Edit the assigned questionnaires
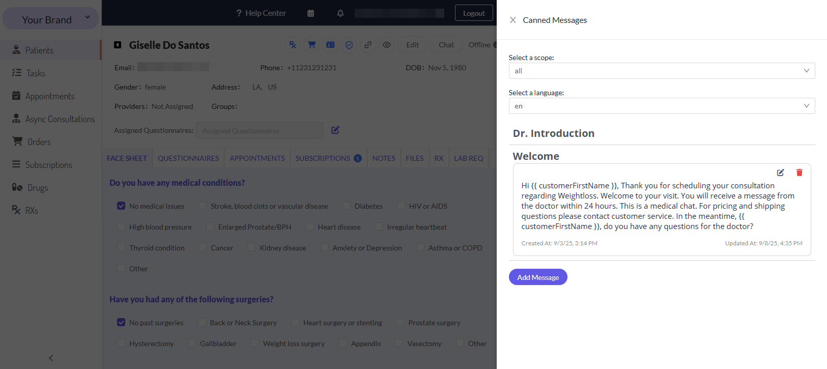The image size is (827, 369). coord(335,130)
